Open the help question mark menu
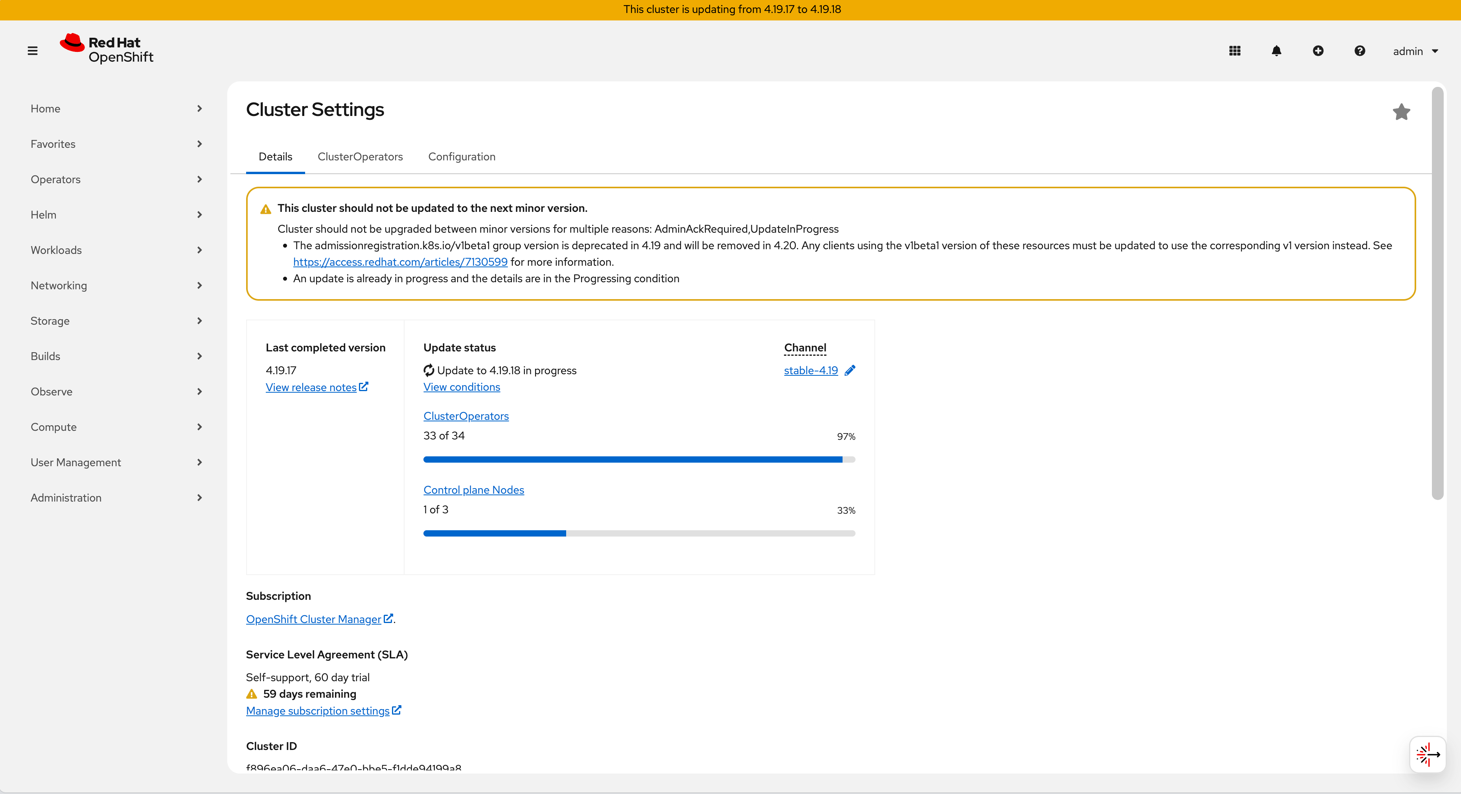Image resolution: width=1461 pixels, height=794 pixels. point(1360,51)
